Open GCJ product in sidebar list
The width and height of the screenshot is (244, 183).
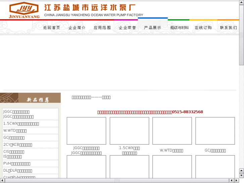click(14, 138)
